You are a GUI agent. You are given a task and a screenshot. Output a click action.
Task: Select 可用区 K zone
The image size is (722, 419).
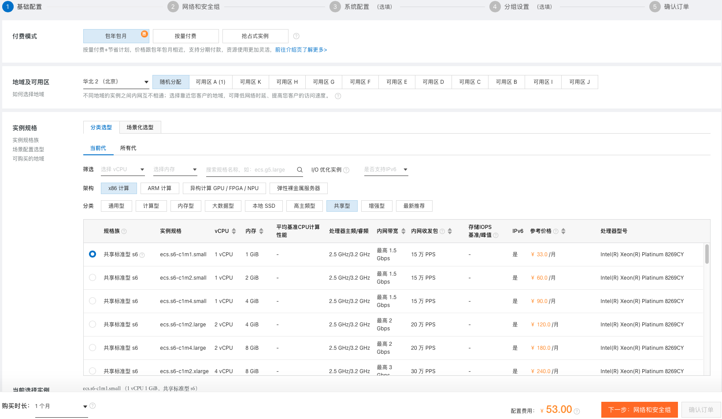pyautogui.click(x=251, y=82)
